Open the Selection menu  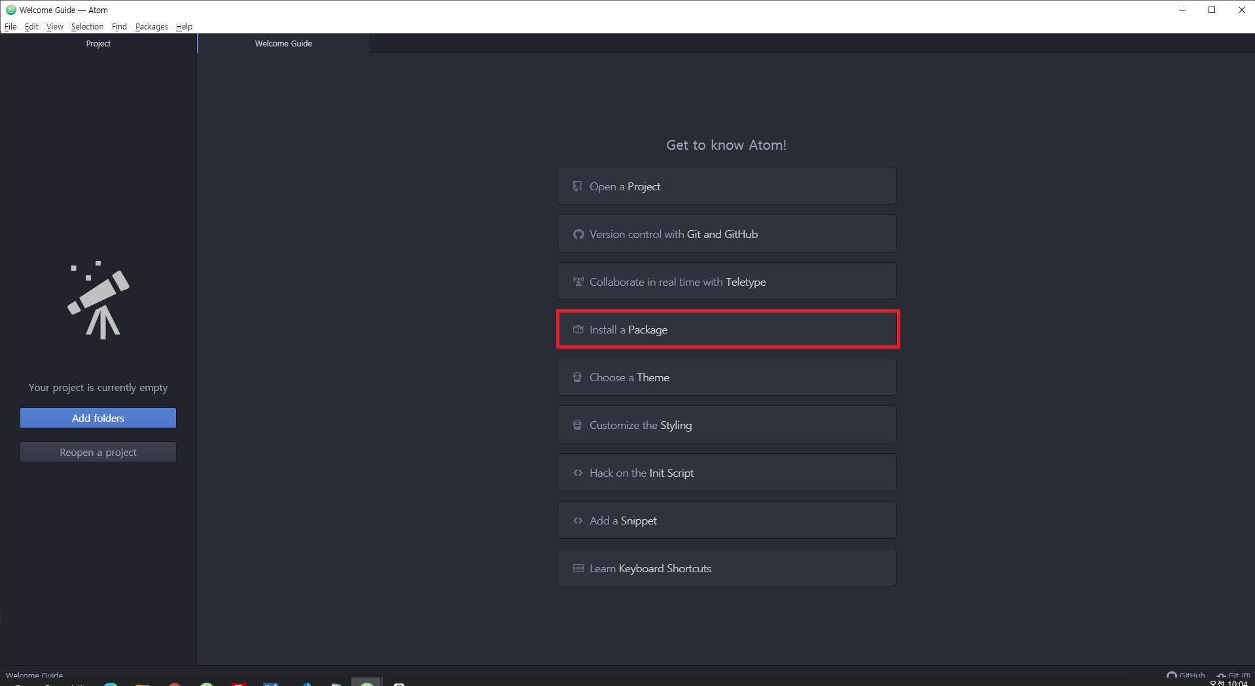click(x=87, y=27)
